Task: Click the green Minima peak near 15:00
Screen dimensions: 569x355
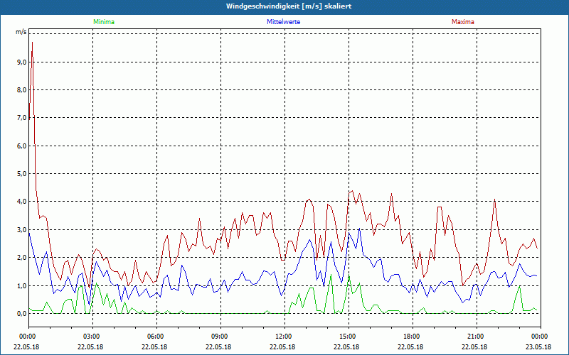Action: click(349, 276)
